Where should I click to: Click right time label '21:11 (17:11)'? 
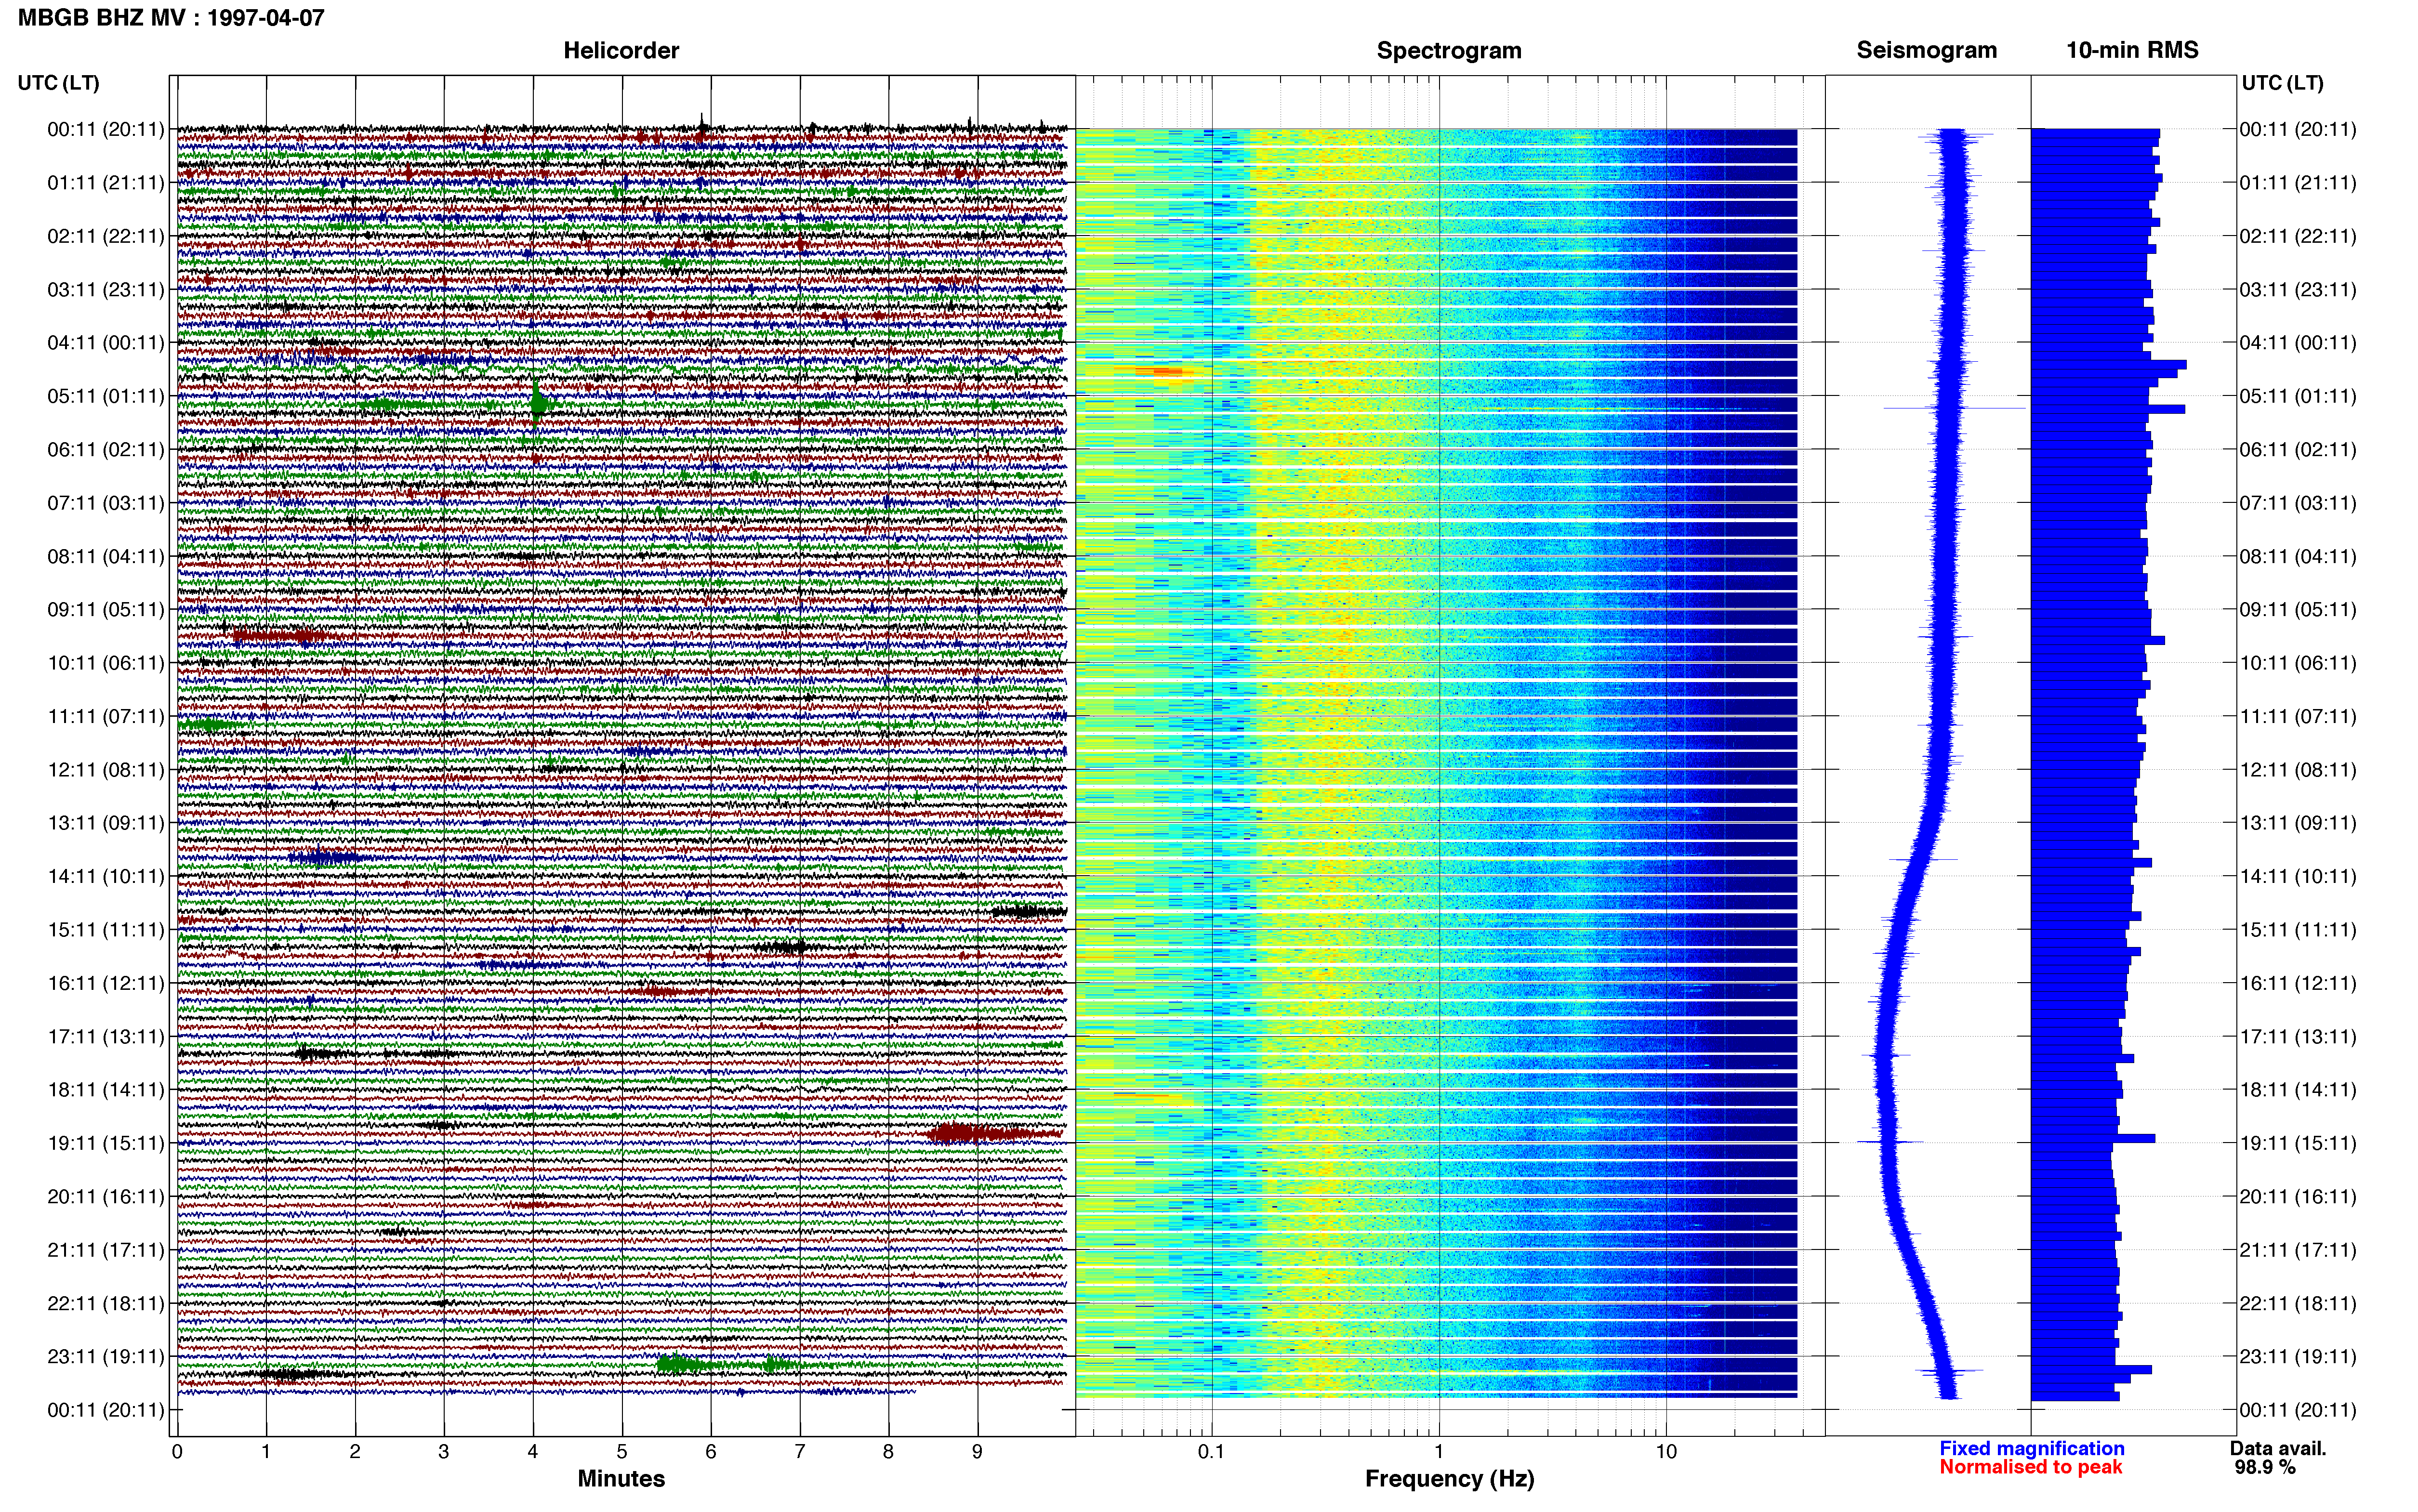(x=2298, y=1250)
